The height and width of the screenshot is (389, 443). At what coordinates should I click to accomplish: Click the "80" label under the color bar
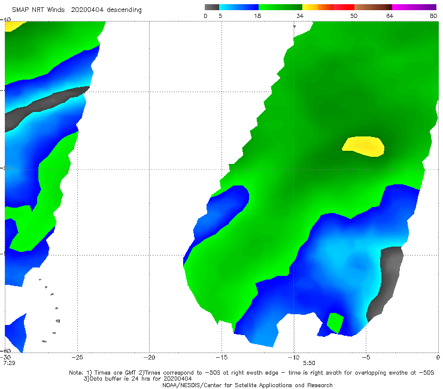[x=433, y=16]
